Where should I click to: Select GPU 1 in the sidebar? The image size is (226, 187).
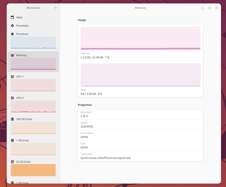pyautogui.click(x=33, y=83)
